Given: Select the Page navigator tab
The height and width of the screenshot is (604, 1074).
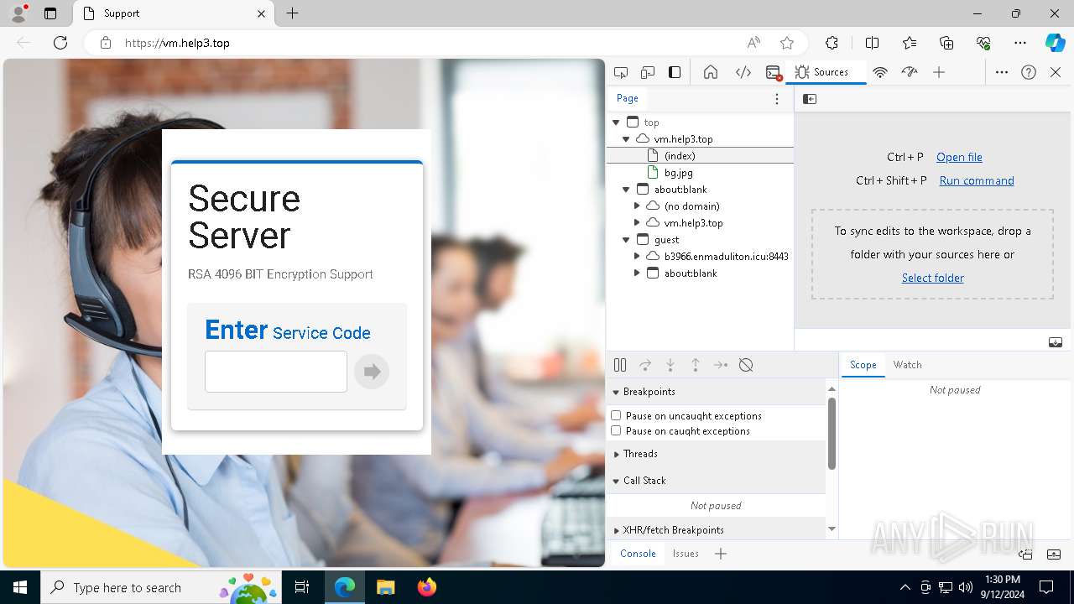Looking at the screenshot, I should 628,99.
